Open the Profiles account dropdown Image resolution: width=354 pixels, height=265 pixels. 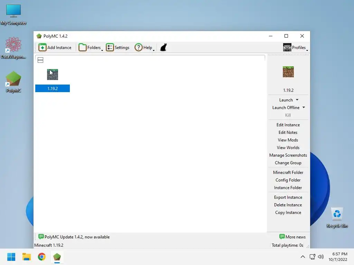click(x=295, y=48)
